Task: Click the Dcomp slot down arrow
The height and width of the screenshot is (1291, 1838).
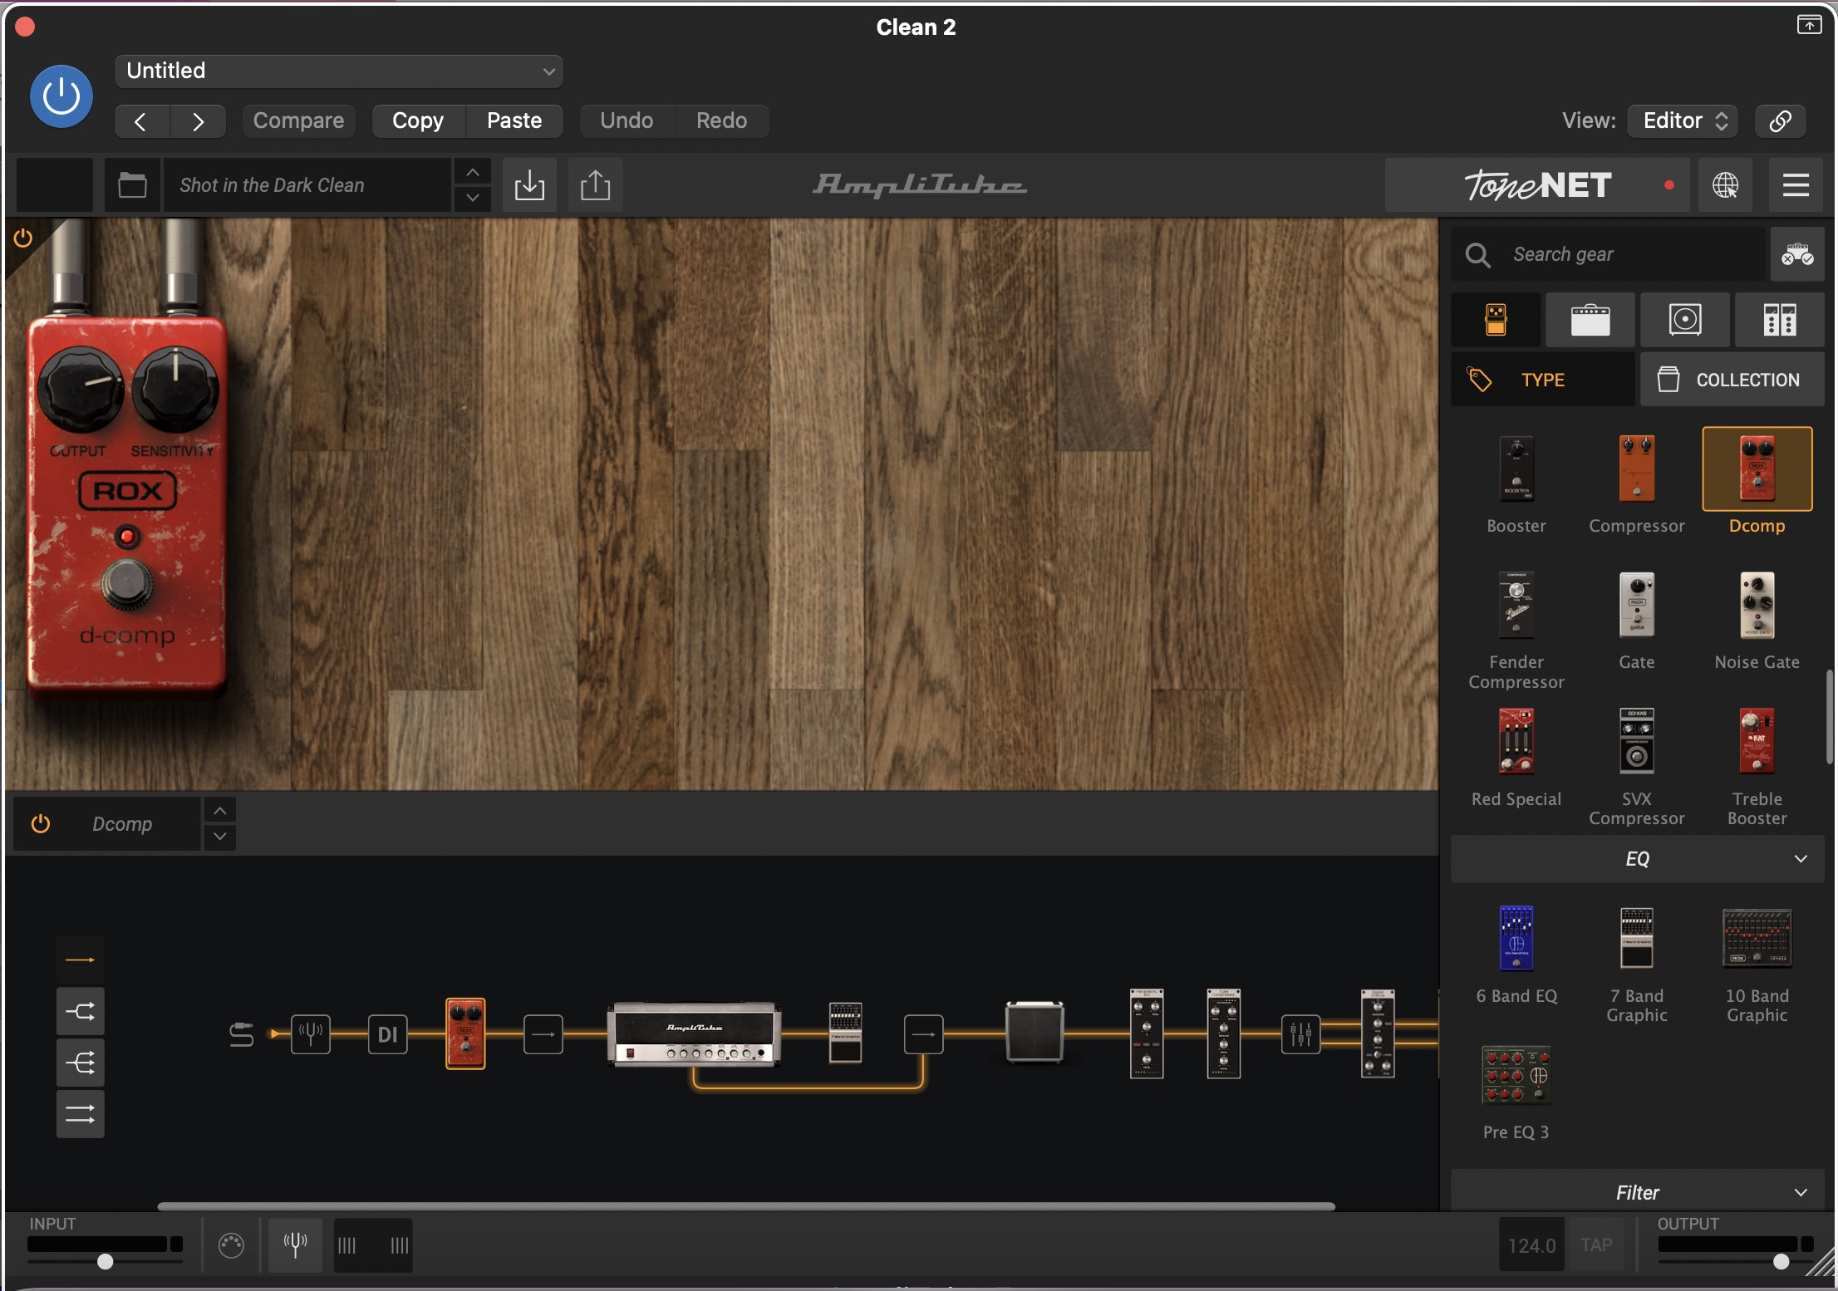Action: click(x=220, y=837)
